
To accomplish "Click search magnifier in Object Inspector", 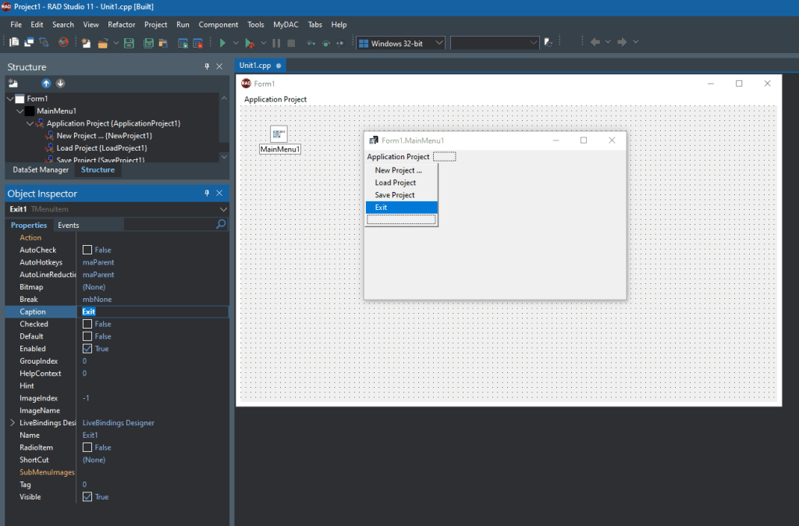I will (221, 224).
